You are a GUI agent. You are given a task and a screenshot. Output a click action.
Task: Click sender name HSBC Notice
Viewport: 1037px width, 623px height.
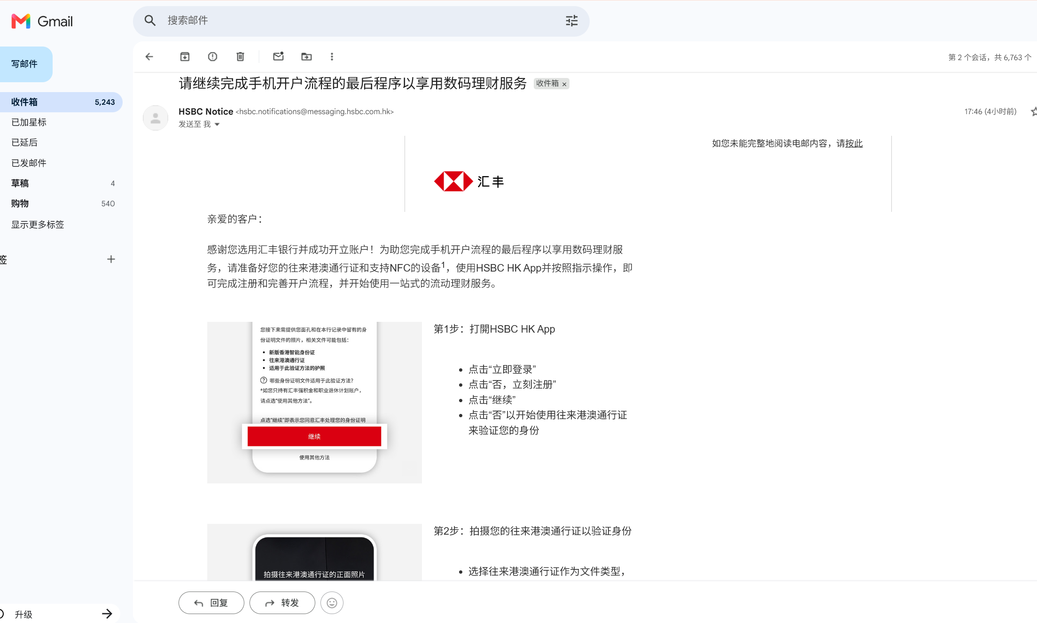pos(206,111)
